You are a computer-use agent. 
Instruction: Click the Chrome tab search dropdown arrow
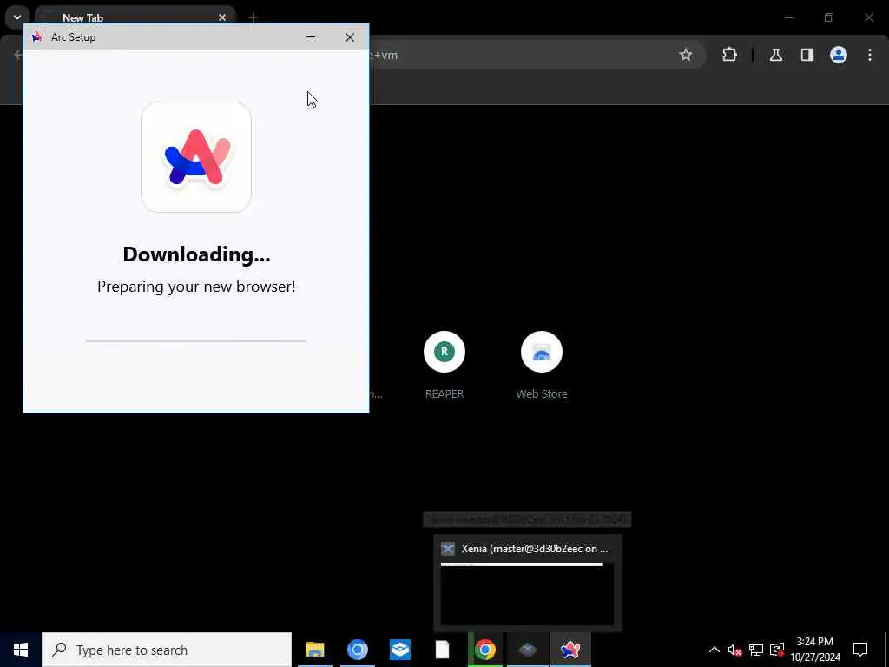coord(17,17)
